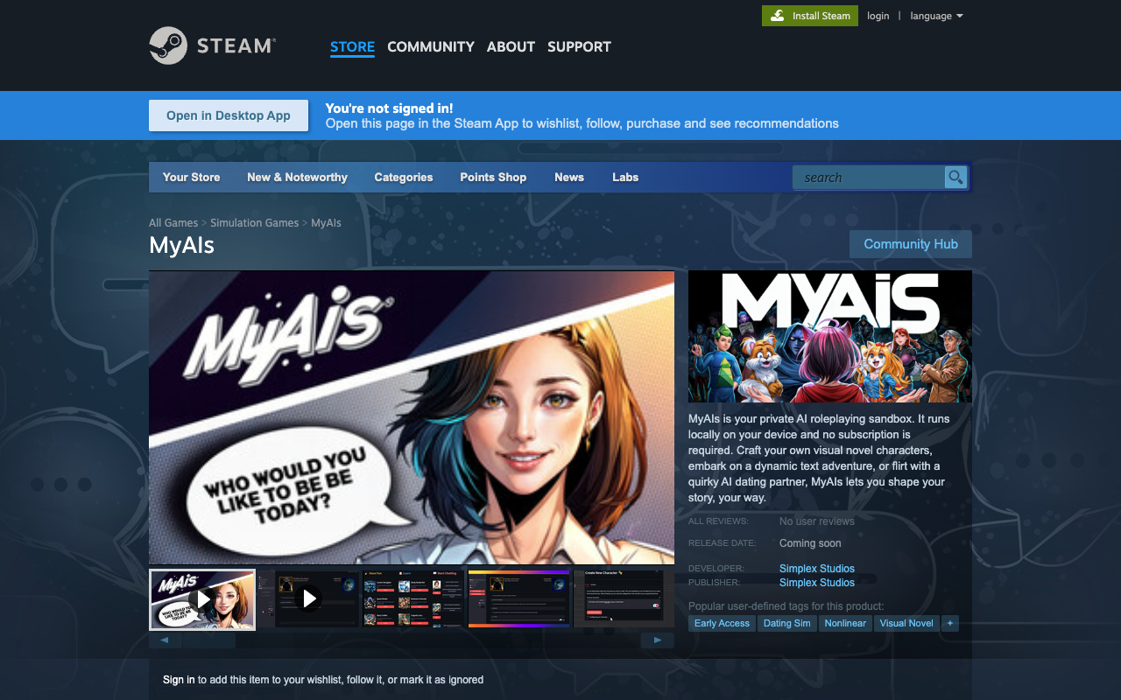Open the COMMUNITY navigation tab
Viewport: 1121px width, 700px height.
[431, 46]
